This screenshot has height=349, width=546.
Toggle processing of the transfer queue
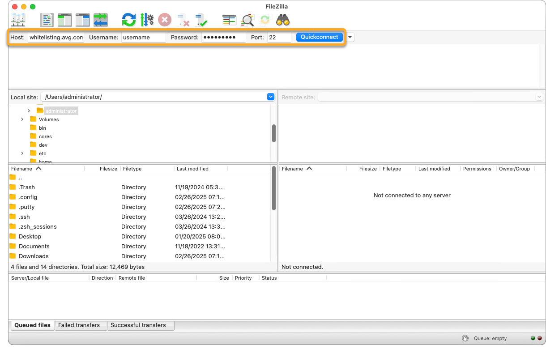coord(147,20)
